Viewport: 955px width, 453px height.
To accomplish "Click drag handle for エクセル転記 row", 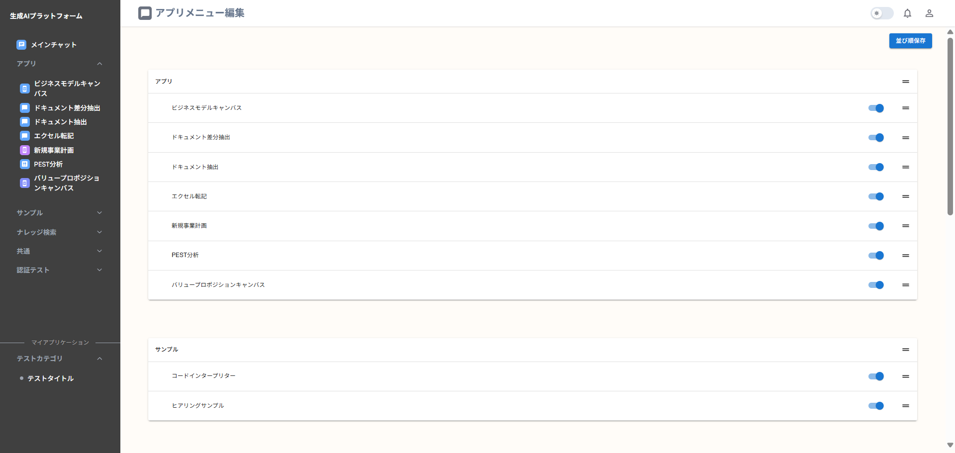I will [x=906, y=196].
